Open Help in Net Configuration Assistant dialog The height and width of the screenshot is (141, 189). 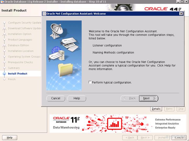pos(77,98)
